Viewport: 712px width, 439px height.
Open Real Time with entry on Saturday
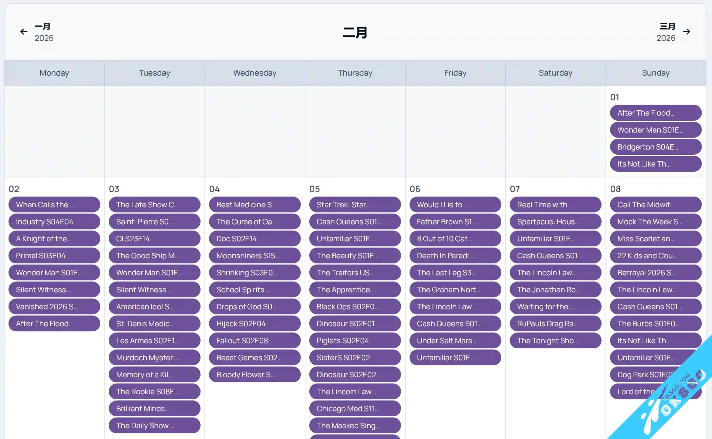click(555, 205)
